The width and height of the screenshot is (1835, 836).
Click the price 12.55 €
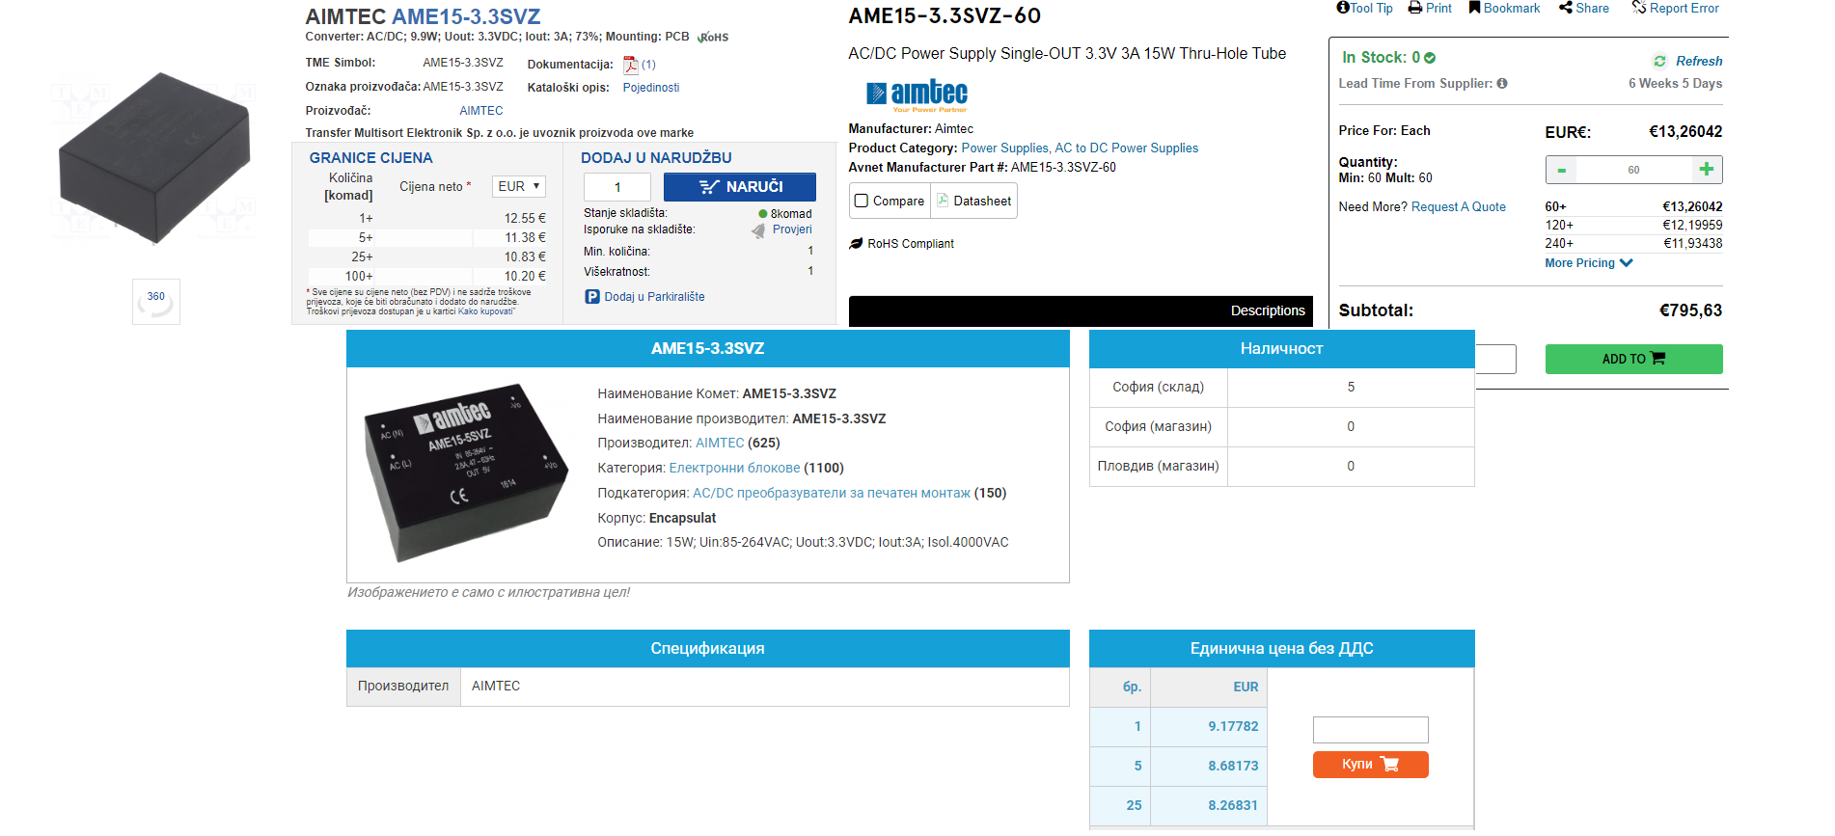pyautogui.click(x=525, y=219)
